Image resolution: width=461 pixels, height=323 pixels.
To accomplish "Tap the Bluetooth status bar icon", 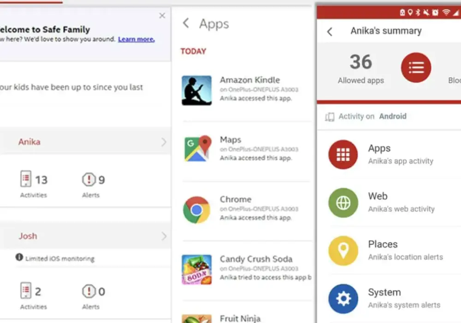I will pyautogui.click(x=418, y=12).
